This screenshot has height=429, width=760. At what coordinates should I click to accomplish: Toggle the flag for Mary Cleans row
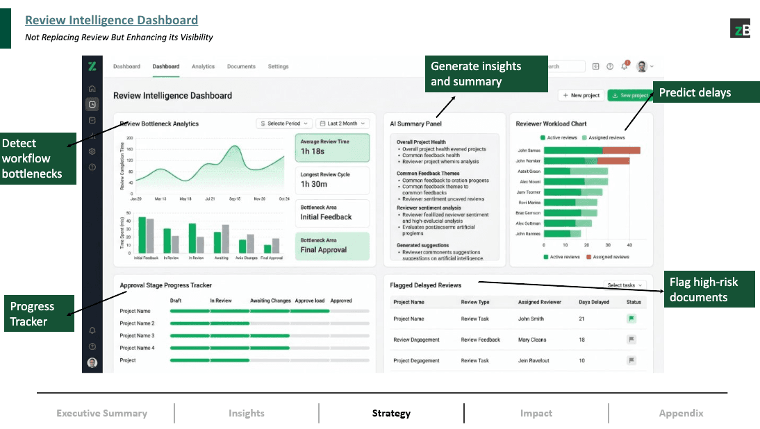pos(631,339)
